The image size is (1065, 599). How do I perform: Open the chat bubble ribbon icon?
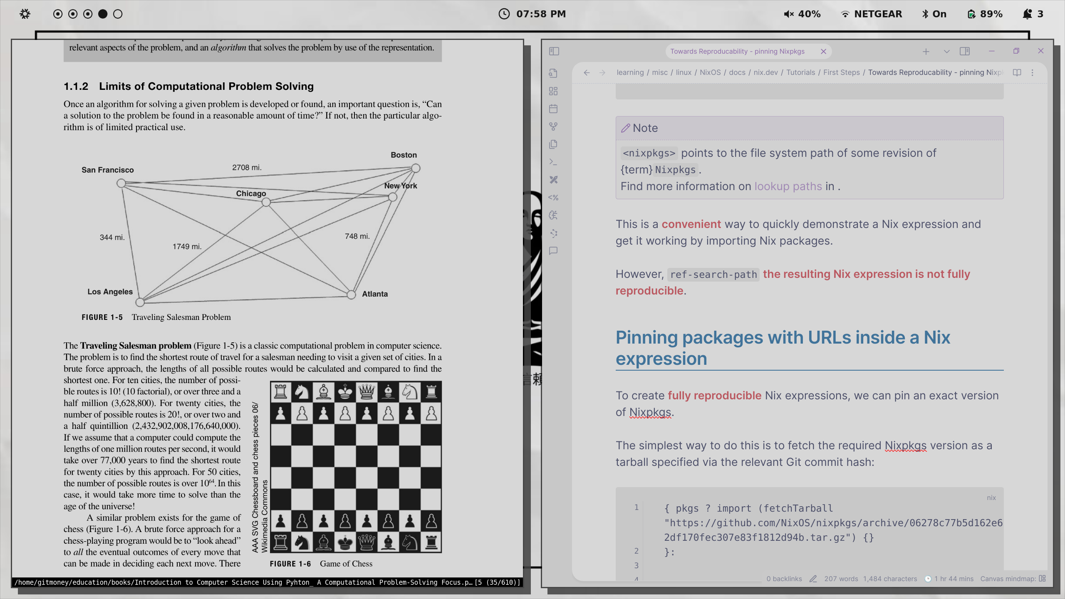click(x=553, y=251)
